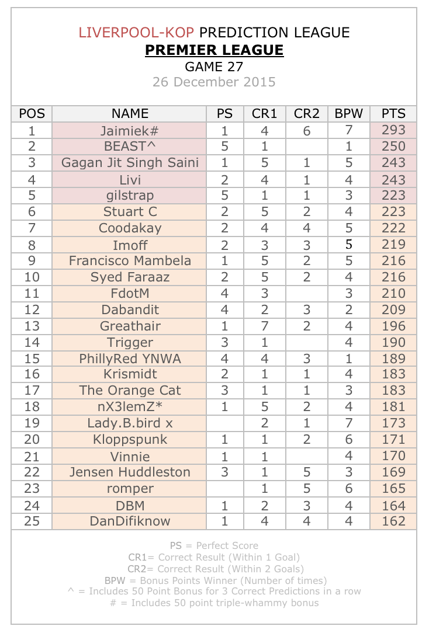This screenshot has height=640, width=429.
Task: Click the Greathair name cell
Action: [x=130, y=326]
